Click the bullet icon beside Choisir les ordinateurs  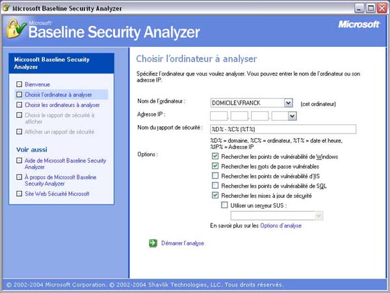click(19, 105)
